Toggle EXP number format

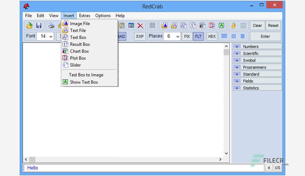[x=140, y=36]
